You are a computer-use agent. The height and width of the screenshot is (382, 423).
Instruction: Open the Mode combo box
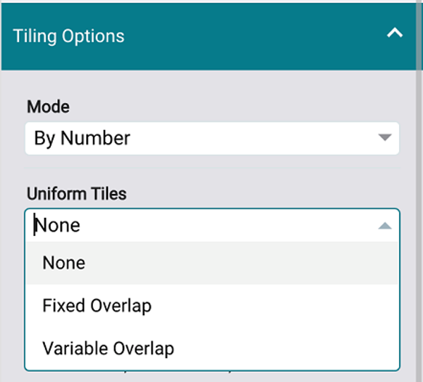[211, 138]
